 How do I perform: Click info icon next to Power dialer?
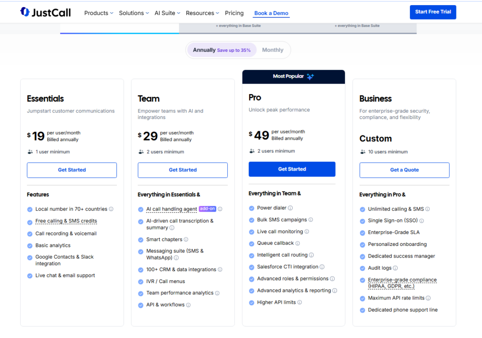pyautogui.click(x=290, y=208)
